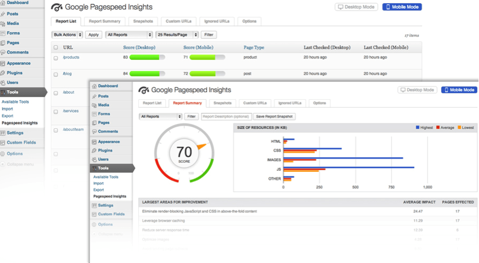Click the Appearance icon in the background window sidebar

[3, 63]
